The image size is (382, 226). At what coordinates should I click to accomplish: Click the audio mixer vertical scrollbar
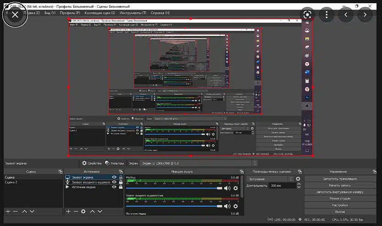tap(242, 187)
